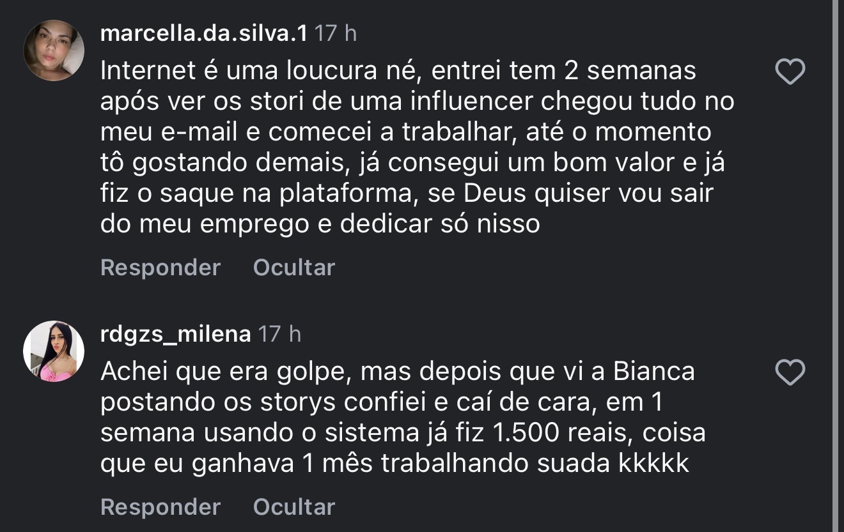844x532 pixels.
Task: Open marcella.da.silva.1's profile picture
Action: 54,50
